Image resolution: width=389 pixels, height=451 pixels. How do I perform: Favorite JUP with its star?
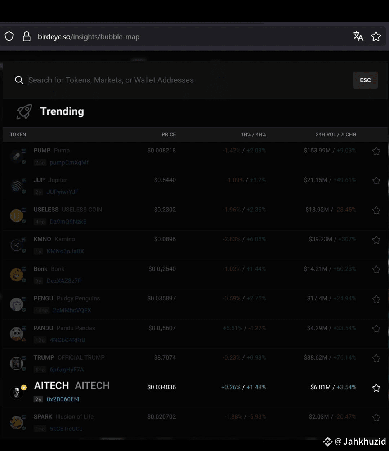pyautogui.click(x=376, y=181)
